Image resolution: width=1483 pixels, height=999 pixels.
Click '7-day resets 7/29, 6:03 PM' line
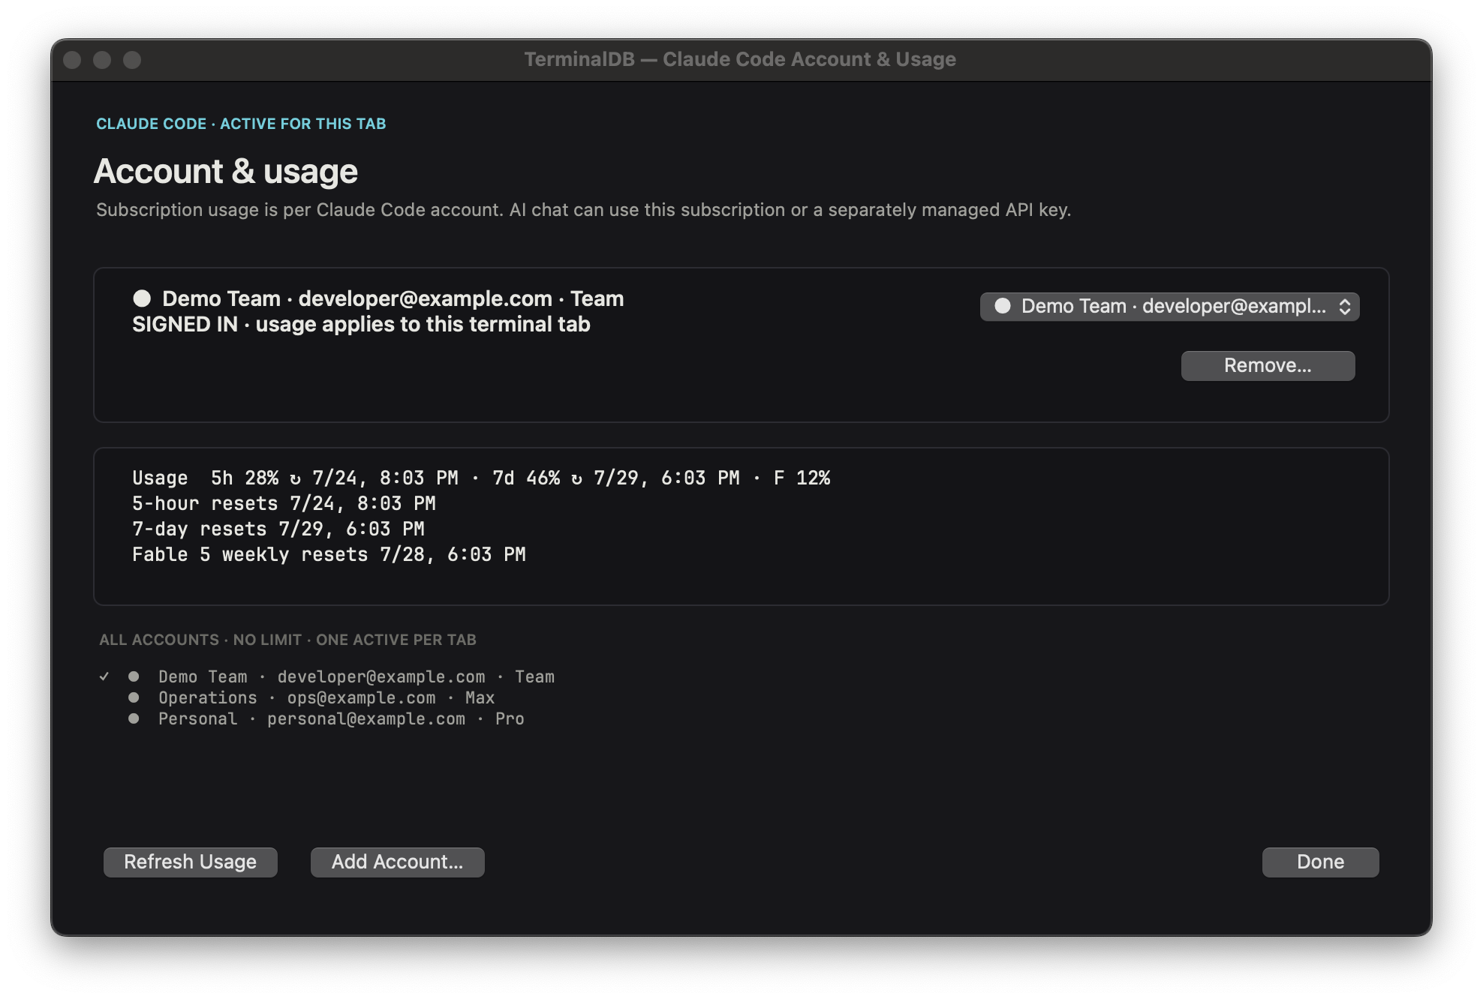click(278, 529)
